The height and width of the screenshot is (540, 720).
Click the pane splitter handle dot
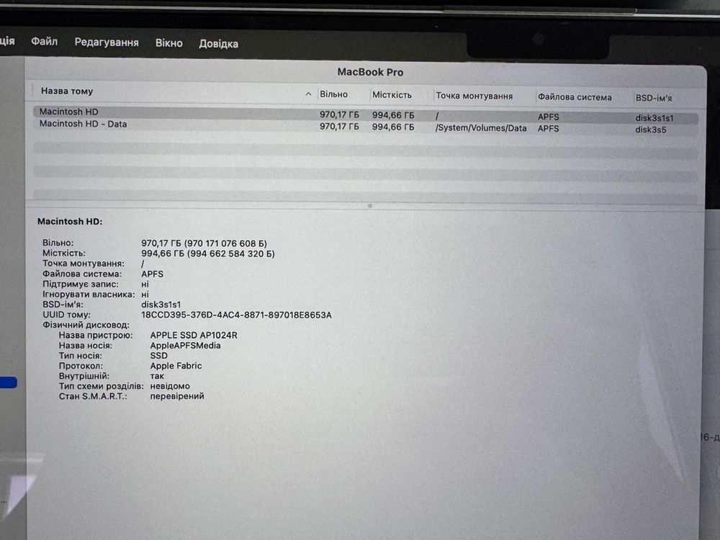[369, 206]
